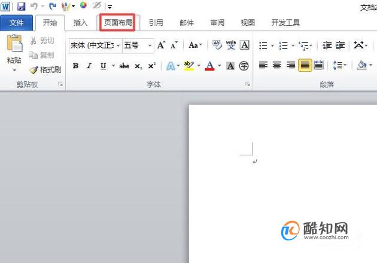Click the Phonetic Guide wén icon
The image size is (377, 263).
click(231, 45)
